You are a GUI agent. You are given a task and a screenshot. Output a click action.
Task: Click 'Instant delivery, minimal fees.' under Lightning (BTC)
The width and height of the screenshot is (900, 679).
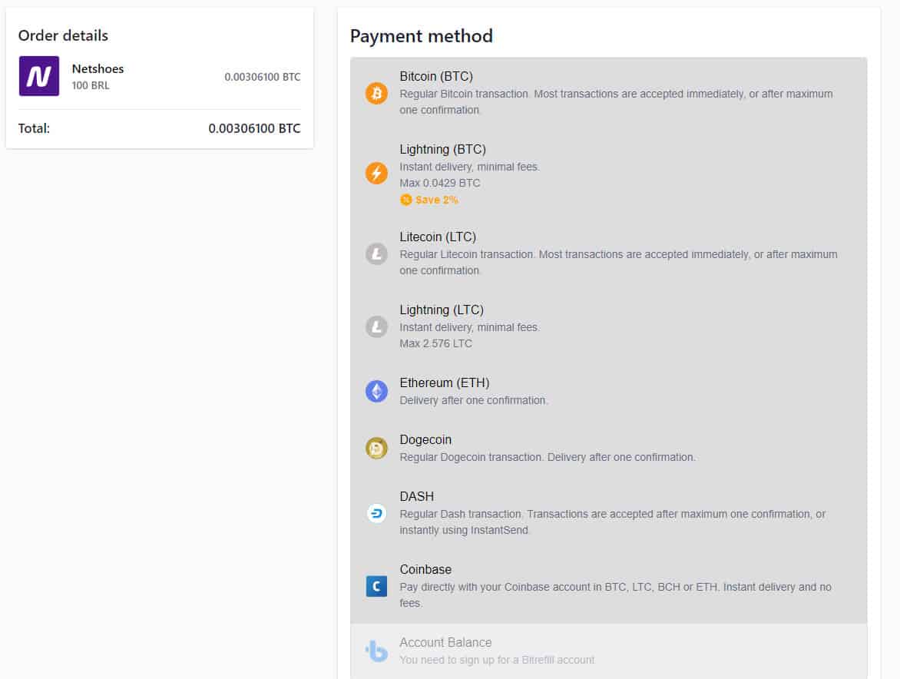[469, 167]
